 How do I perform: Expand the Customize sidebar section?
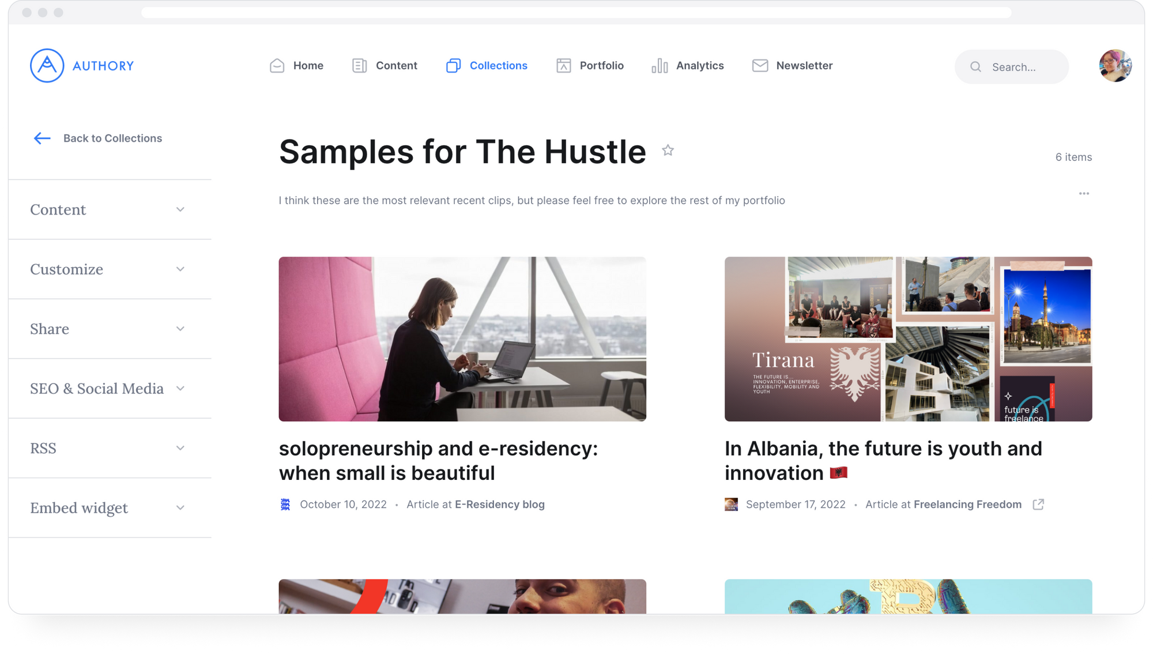110,269
